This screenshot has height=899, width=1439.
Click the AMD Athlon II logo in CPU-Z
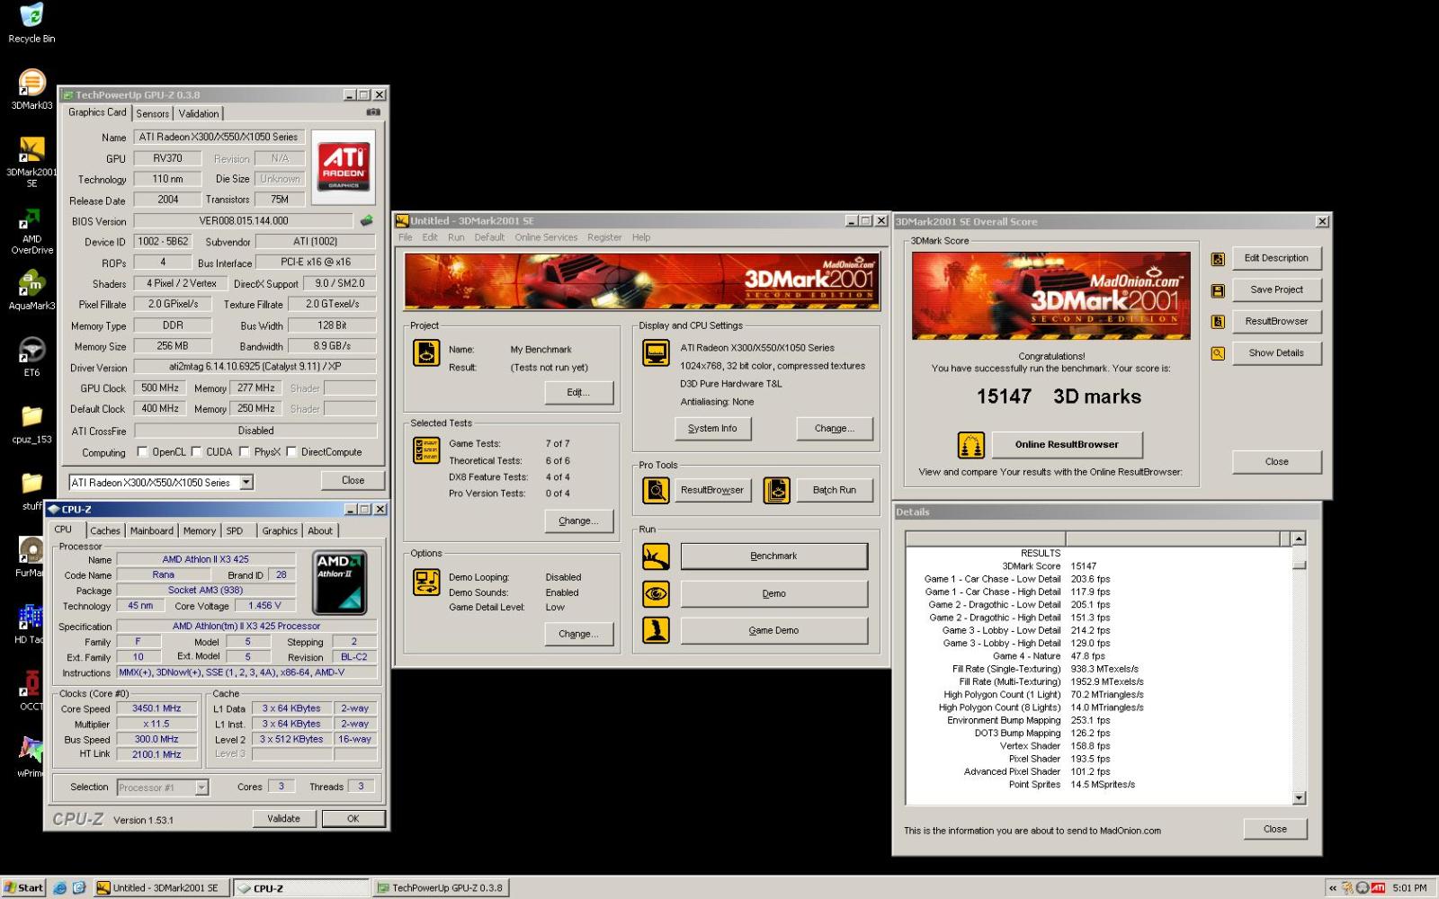pyautogui.click(x=340, y=582)
